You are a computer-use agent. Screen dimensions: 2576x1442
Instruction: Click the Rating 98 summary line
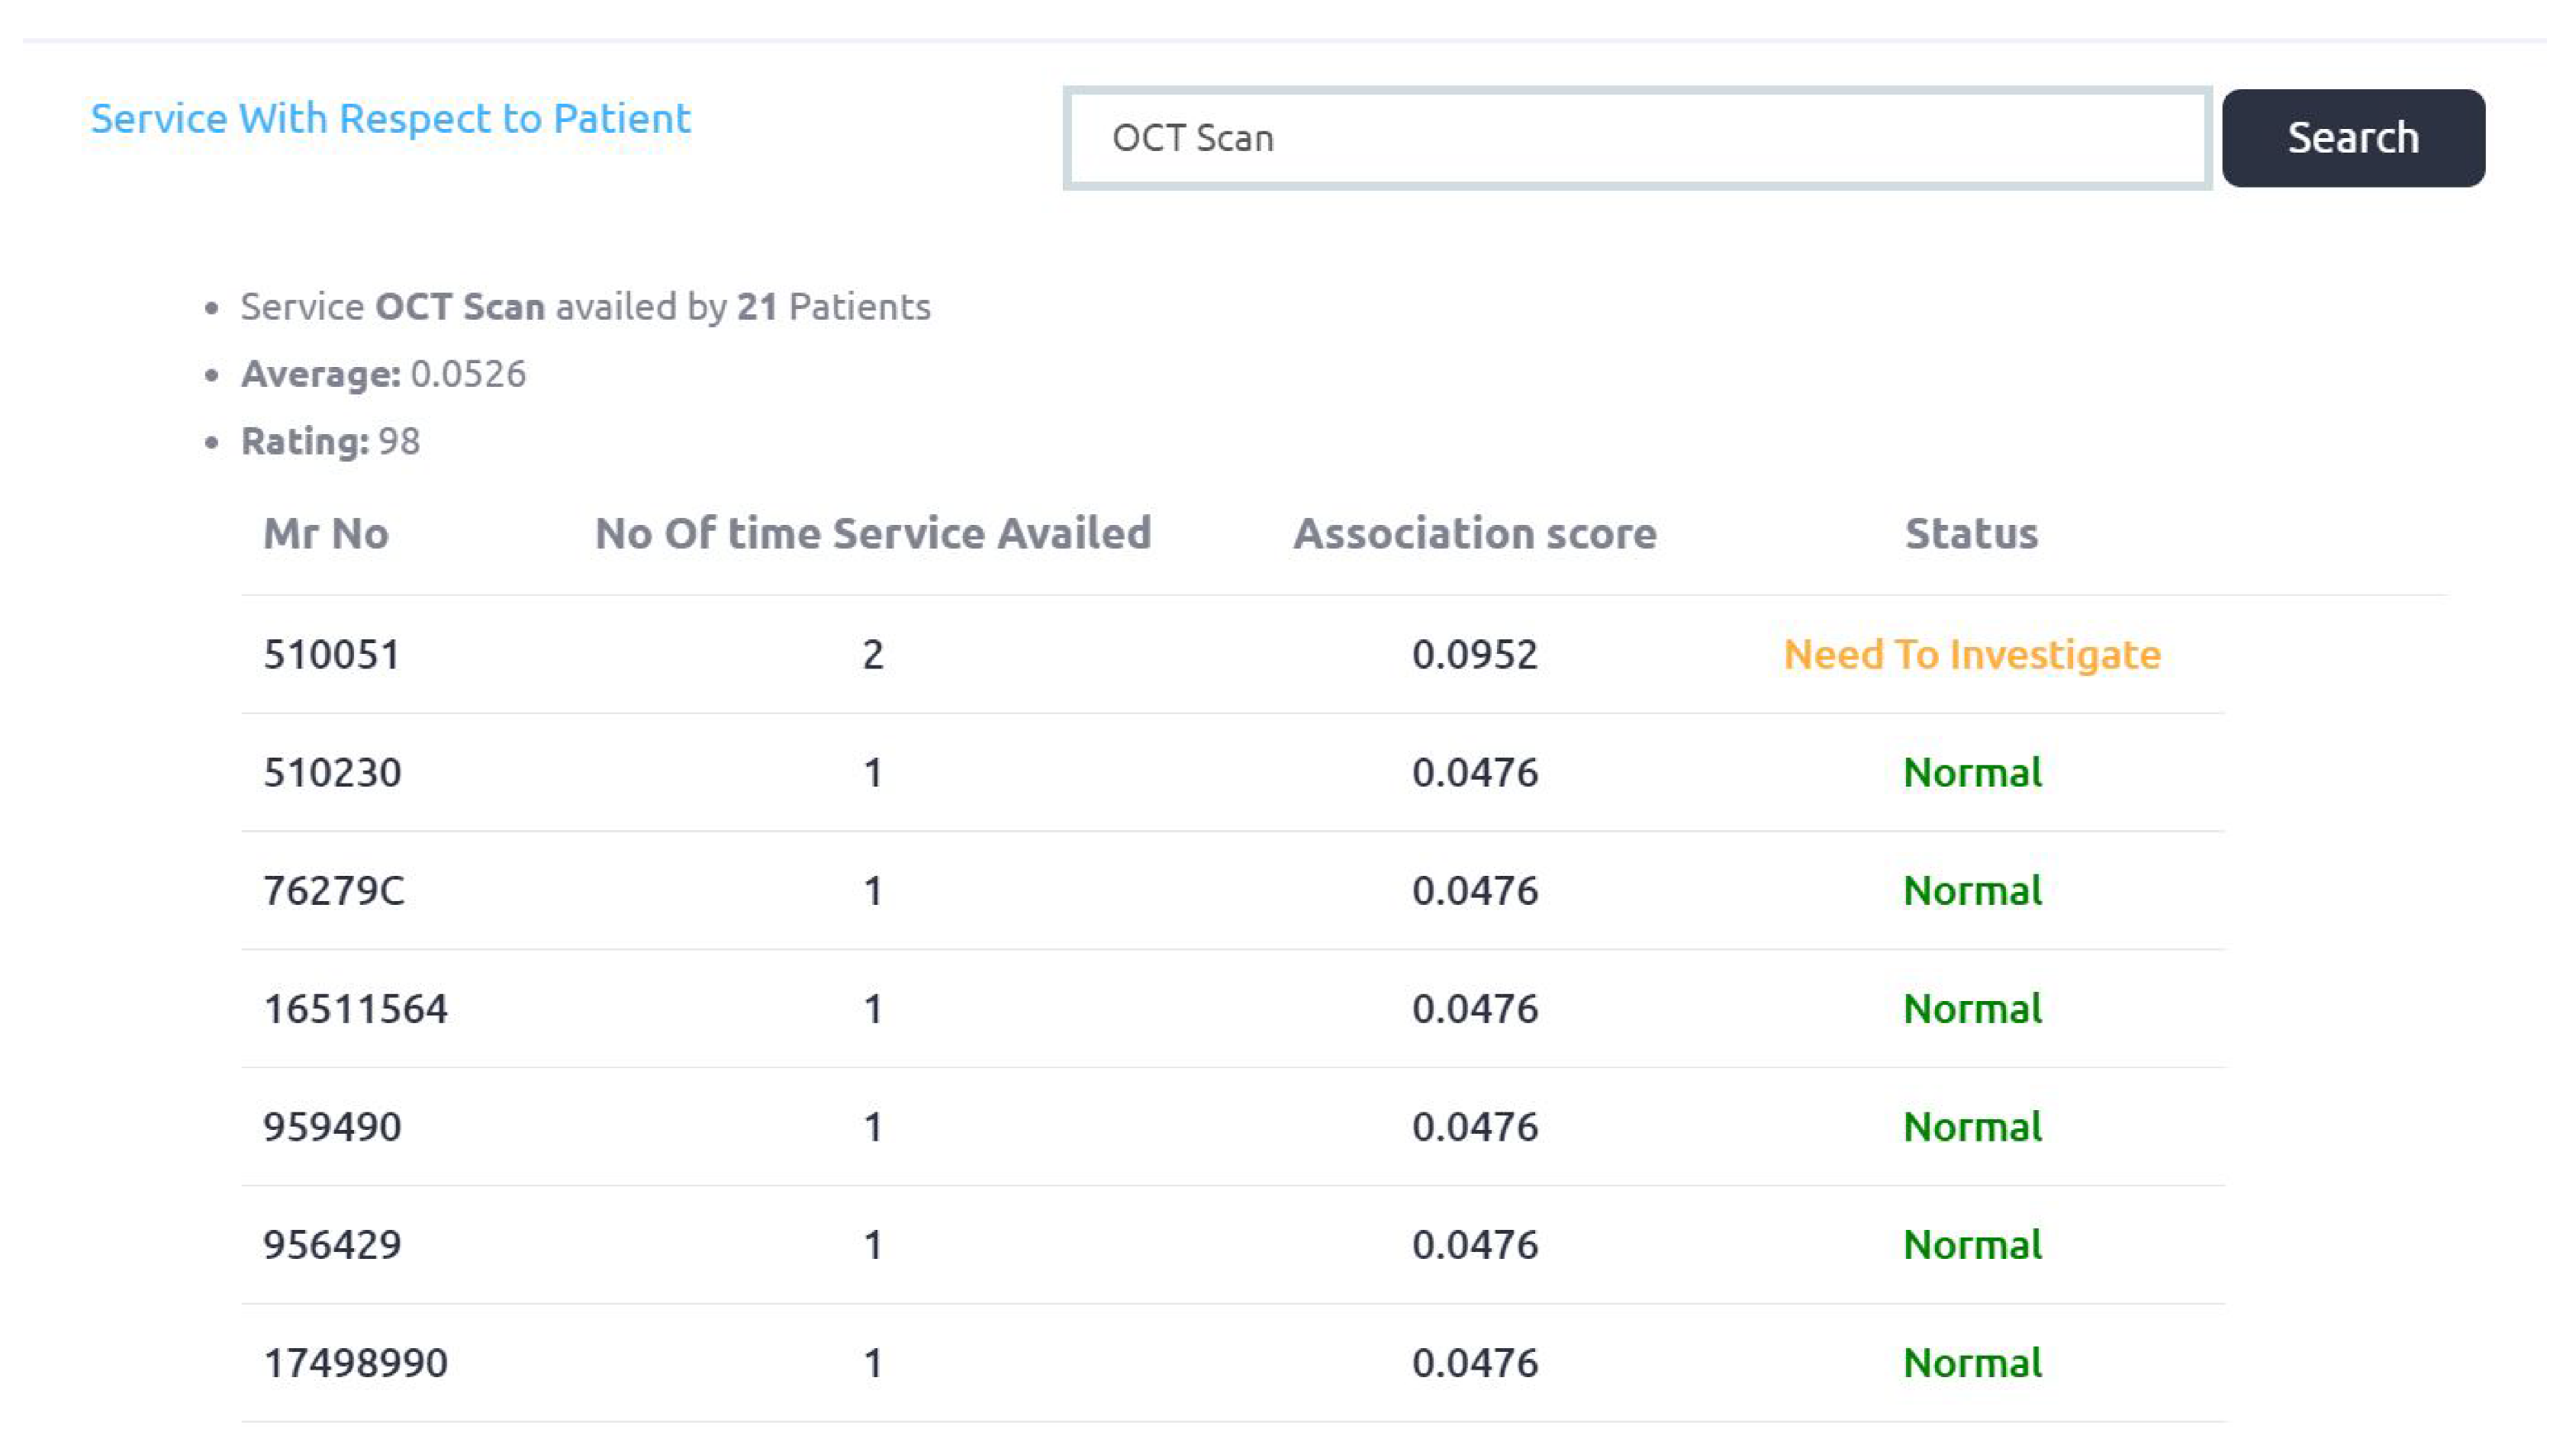pyautogui.click(x=330, y=442)
